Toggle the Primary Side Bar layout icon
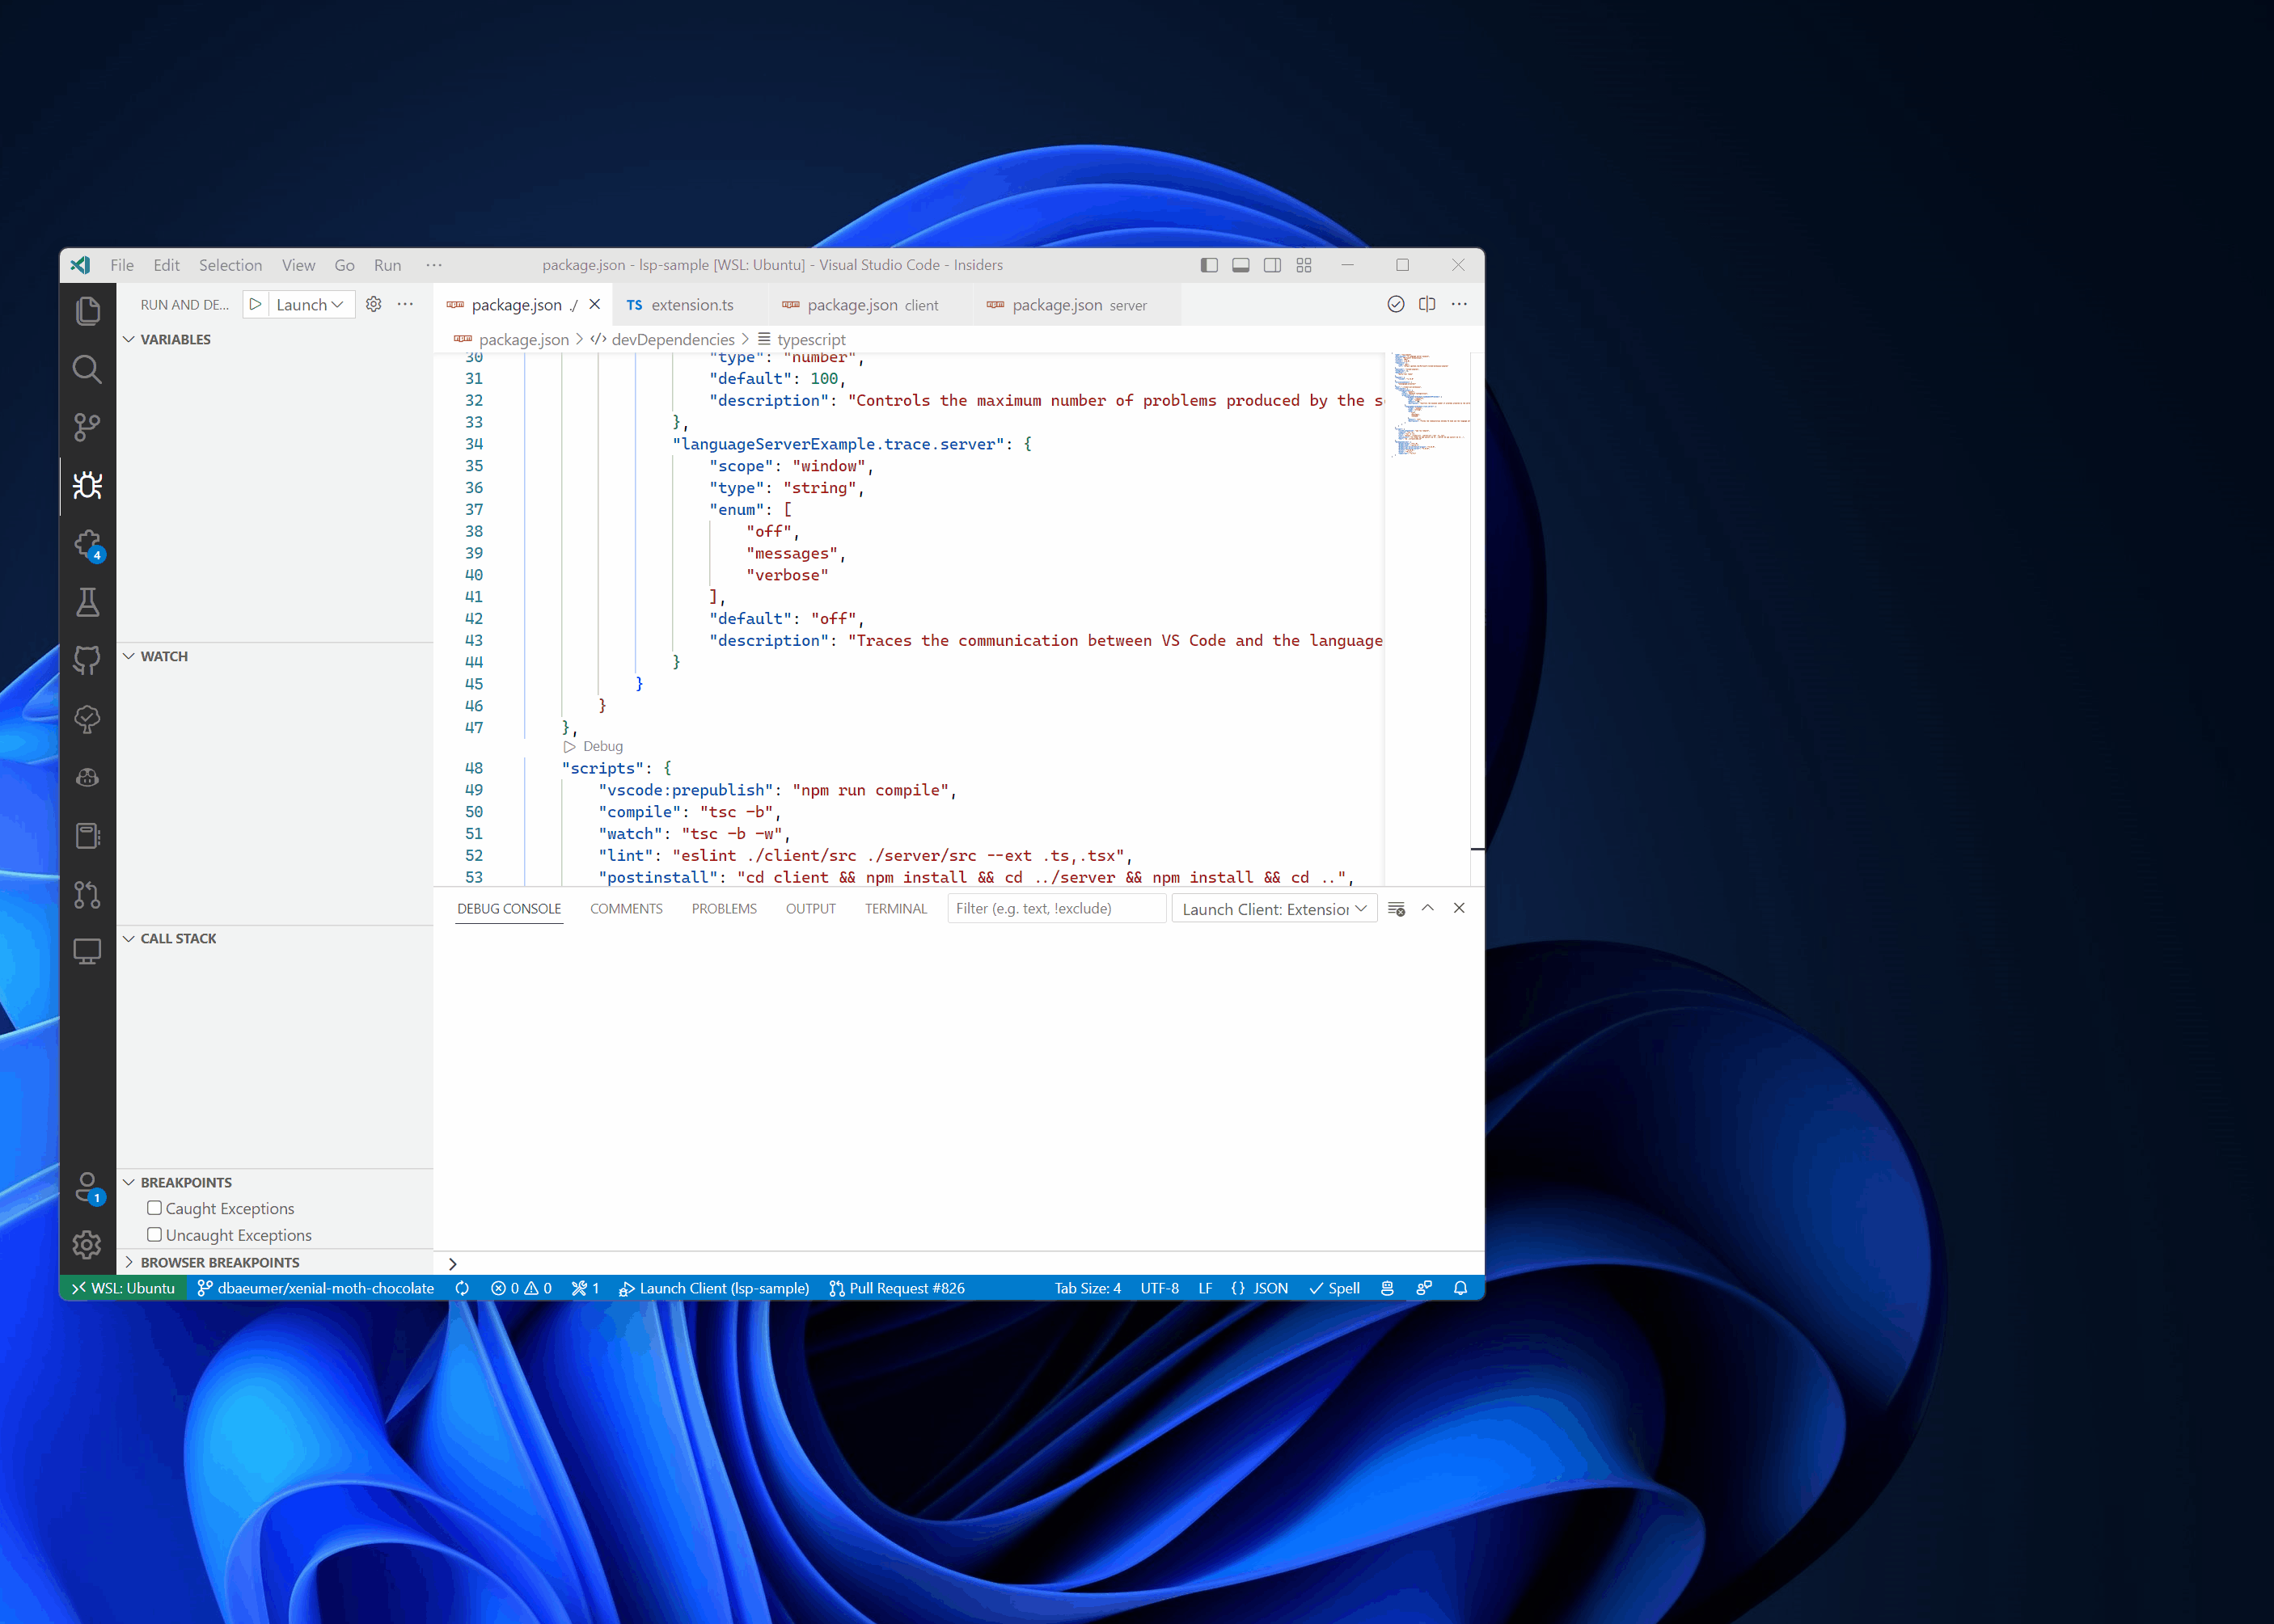The image size is (2274, 1624). coord(1210,265)
